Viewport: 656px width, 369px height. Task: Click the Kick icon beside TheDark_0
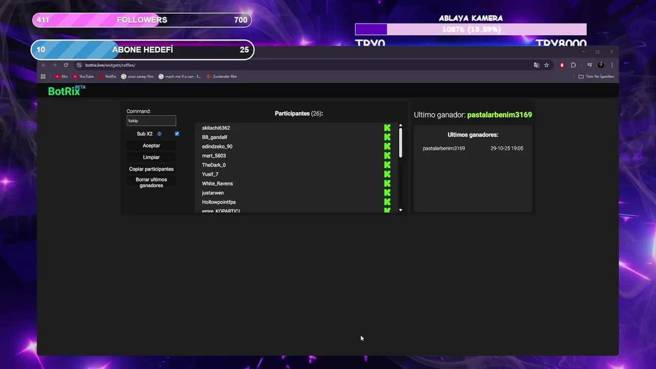(x=387, y=165)
